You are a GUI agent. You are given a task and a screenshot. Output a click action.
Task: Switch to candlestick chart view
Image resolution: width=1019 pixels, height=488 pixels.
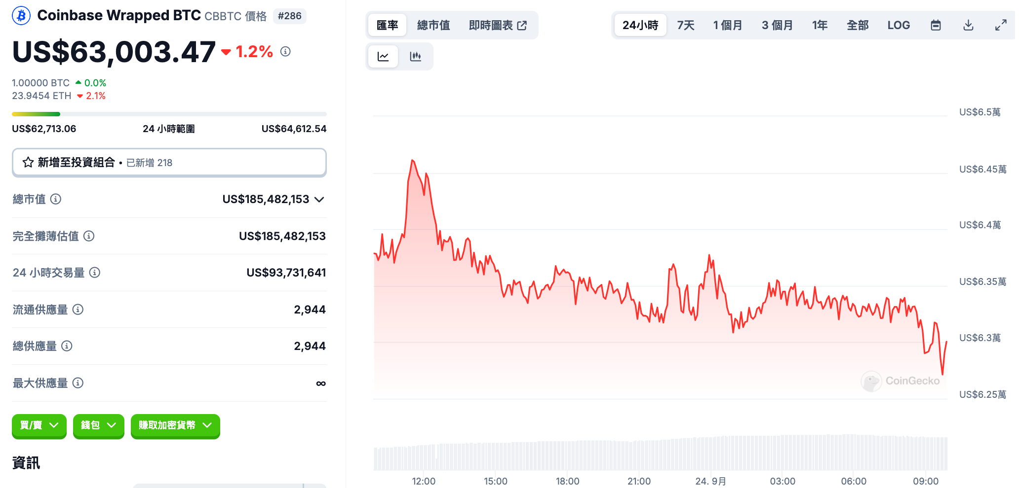pos(416,56)
